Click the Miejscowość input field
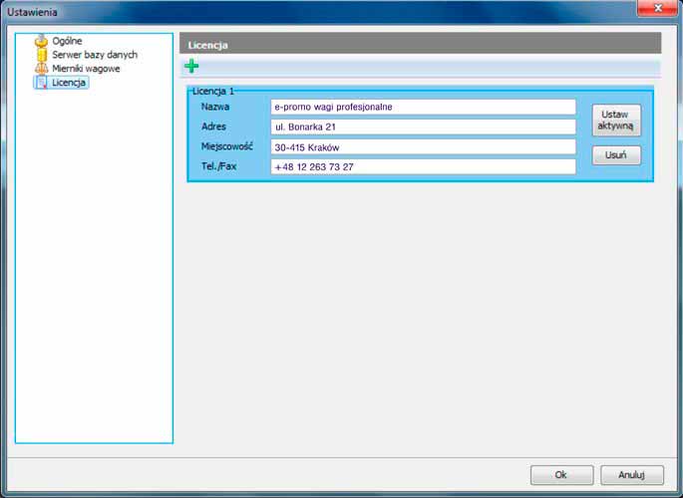 (423, 147)
